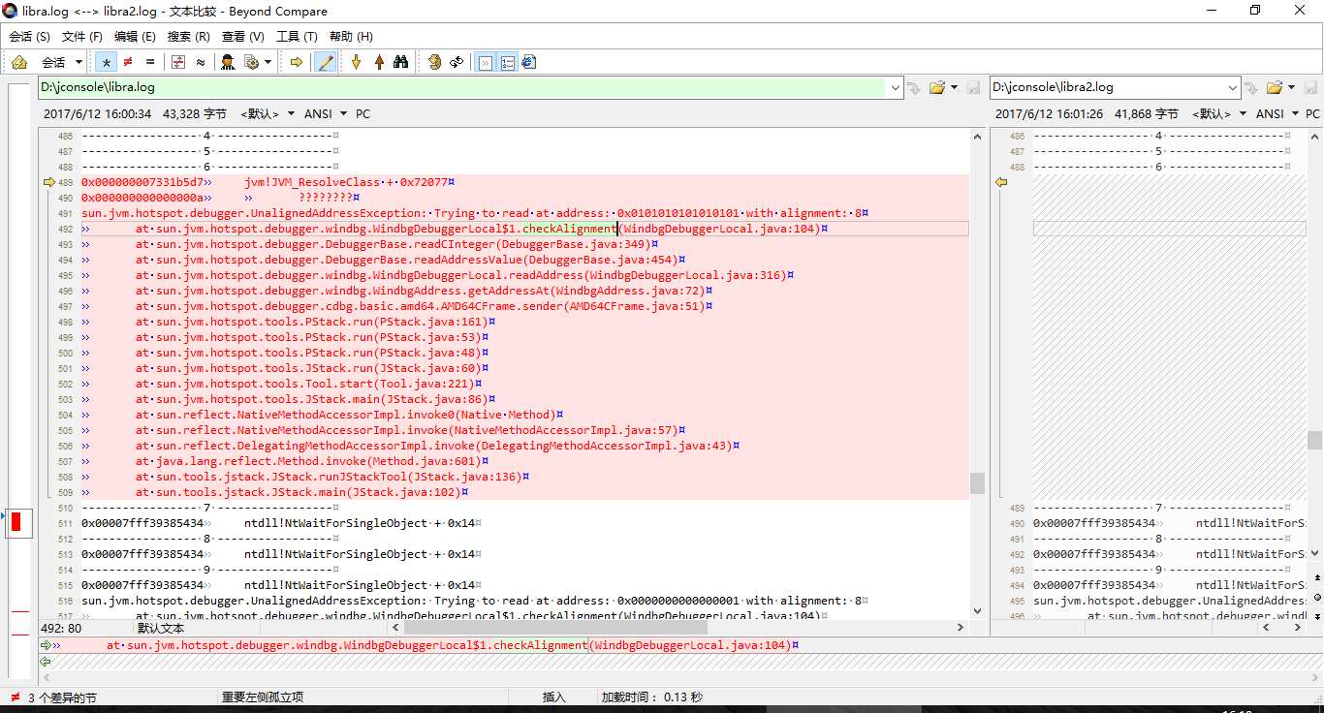The width and height of the screenshot is (1324, 713).
Task: Open 会话 (S) menu
Action: click(x=29, y=36)
